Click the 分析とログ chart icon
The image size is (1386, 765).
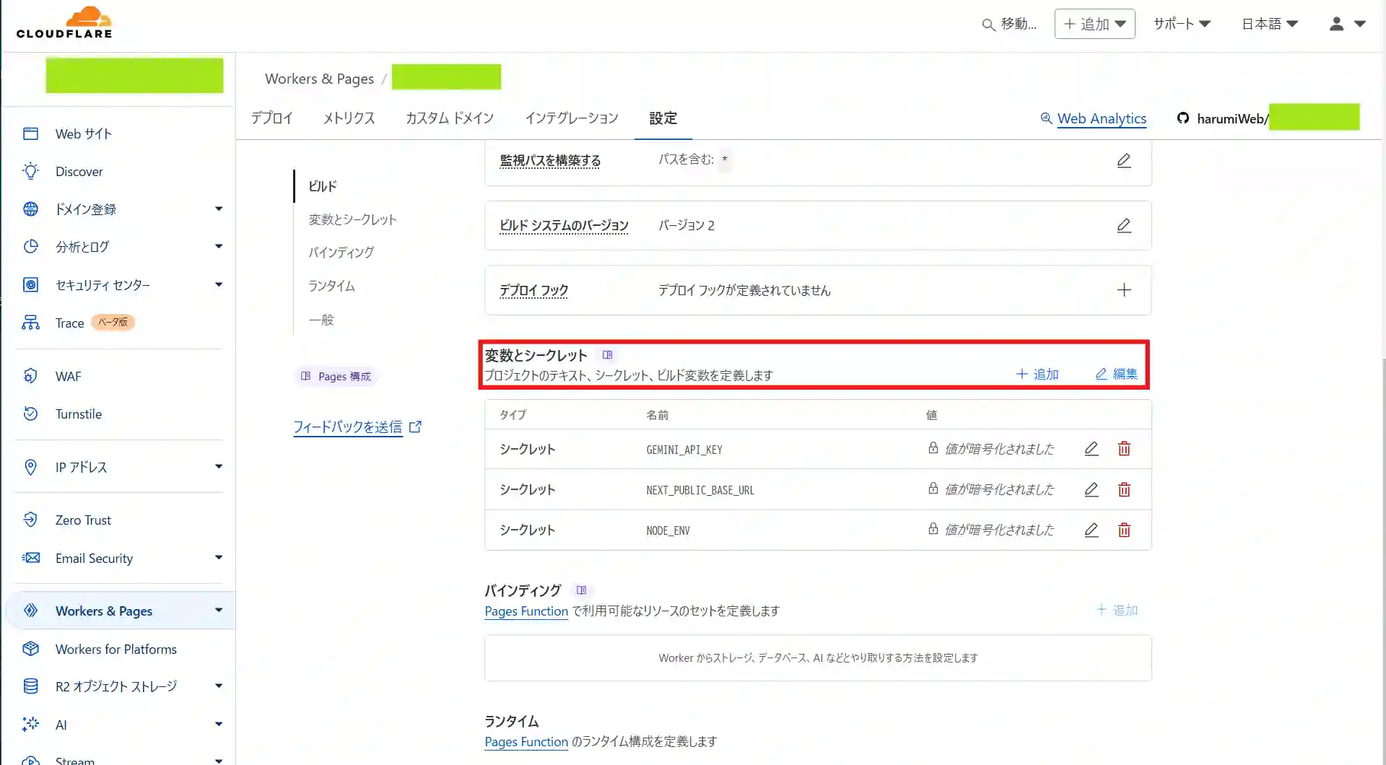[x=30, y=247]
